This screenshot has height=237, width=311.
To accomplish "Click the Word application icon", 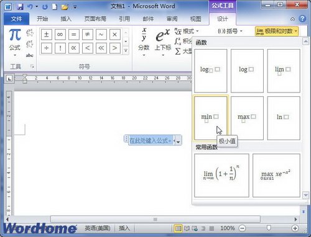I will tap(8, 7).
